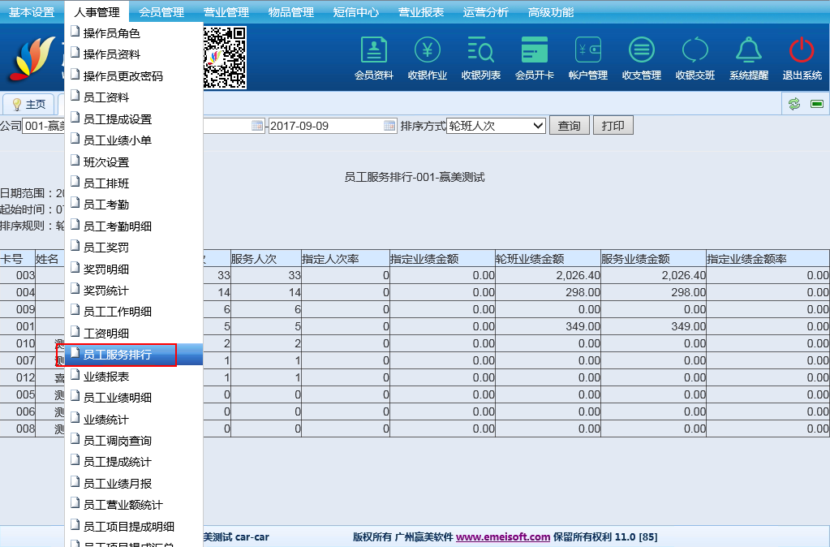Visit the www.emeisoft.com link
Image resolution: width=830 pixels, height=547 pixels.
tap(503, 536)
